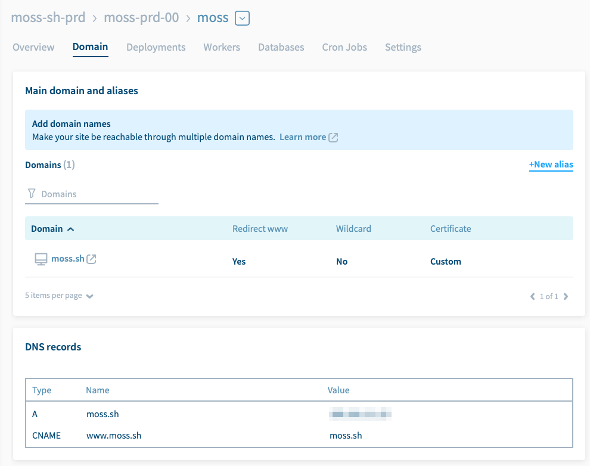Screen dimensions: 590x466
Task: Go to the next page arrow
Action: pos(566,296)
